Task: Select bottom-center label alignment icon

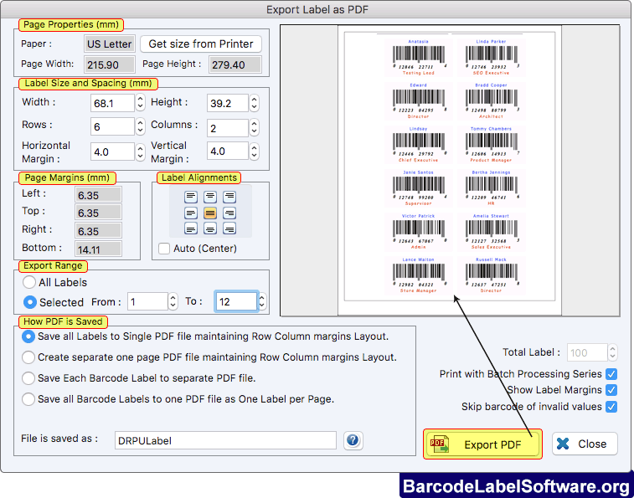Action: coord(210,228)
